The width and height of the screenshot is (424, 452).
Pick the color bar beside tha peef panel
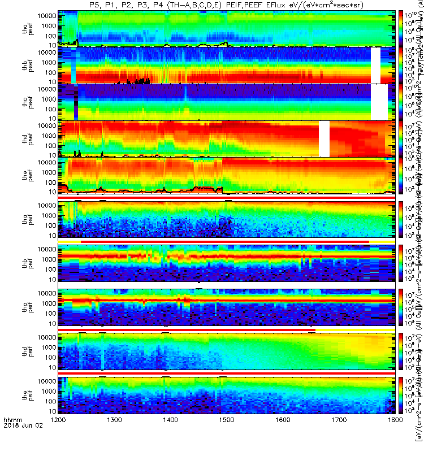coord(401,29)
